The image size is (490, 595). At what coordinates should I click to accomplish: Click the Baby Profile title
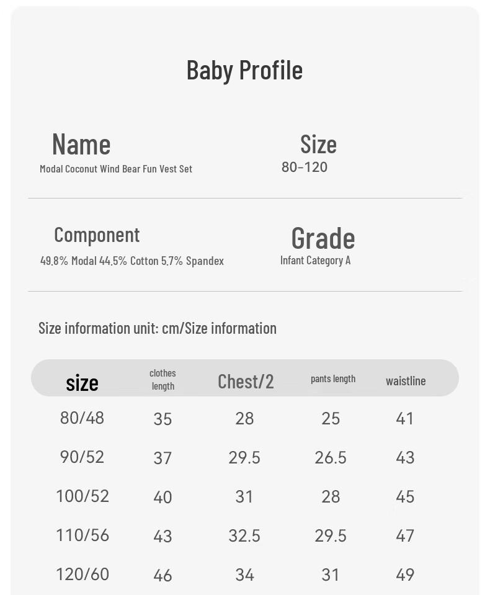click(244, 71)
